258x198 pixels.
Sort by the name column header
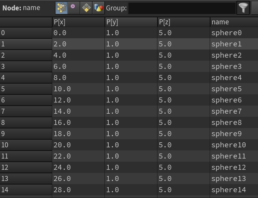[234, 22]
